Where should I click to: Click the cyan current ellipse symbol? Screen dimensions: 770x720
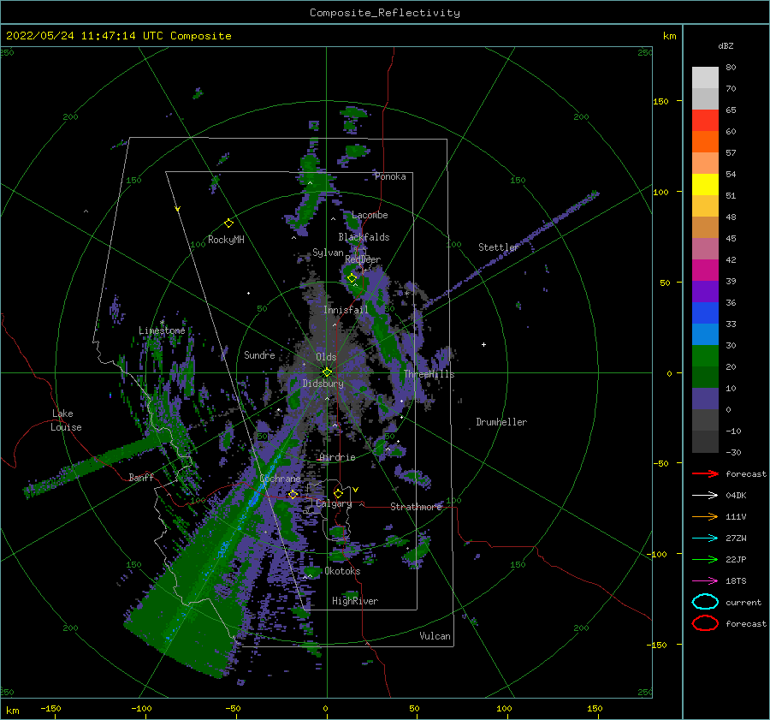pos(705,602)
